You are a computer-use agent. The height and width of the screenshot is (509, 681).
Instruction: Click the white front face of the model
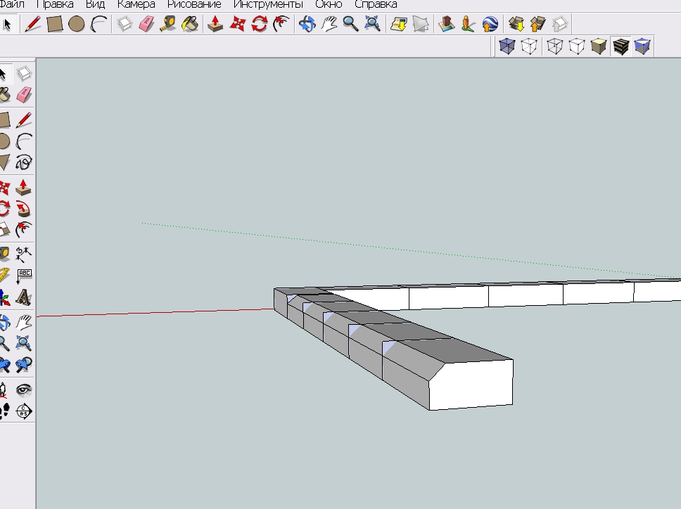(470, 384)
